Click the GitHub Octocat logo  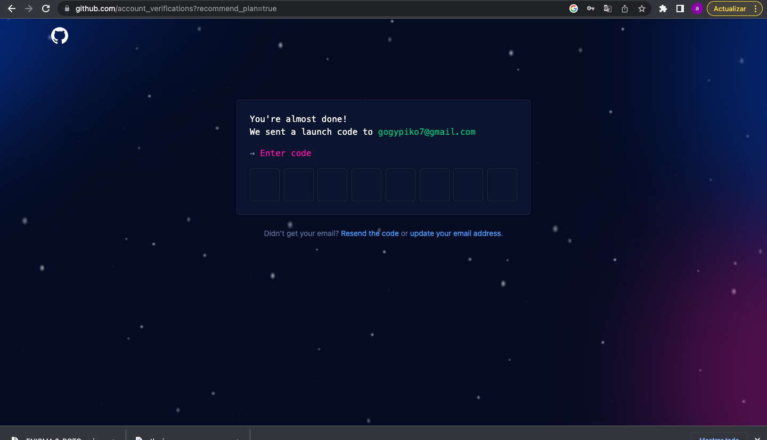(60, 36)
